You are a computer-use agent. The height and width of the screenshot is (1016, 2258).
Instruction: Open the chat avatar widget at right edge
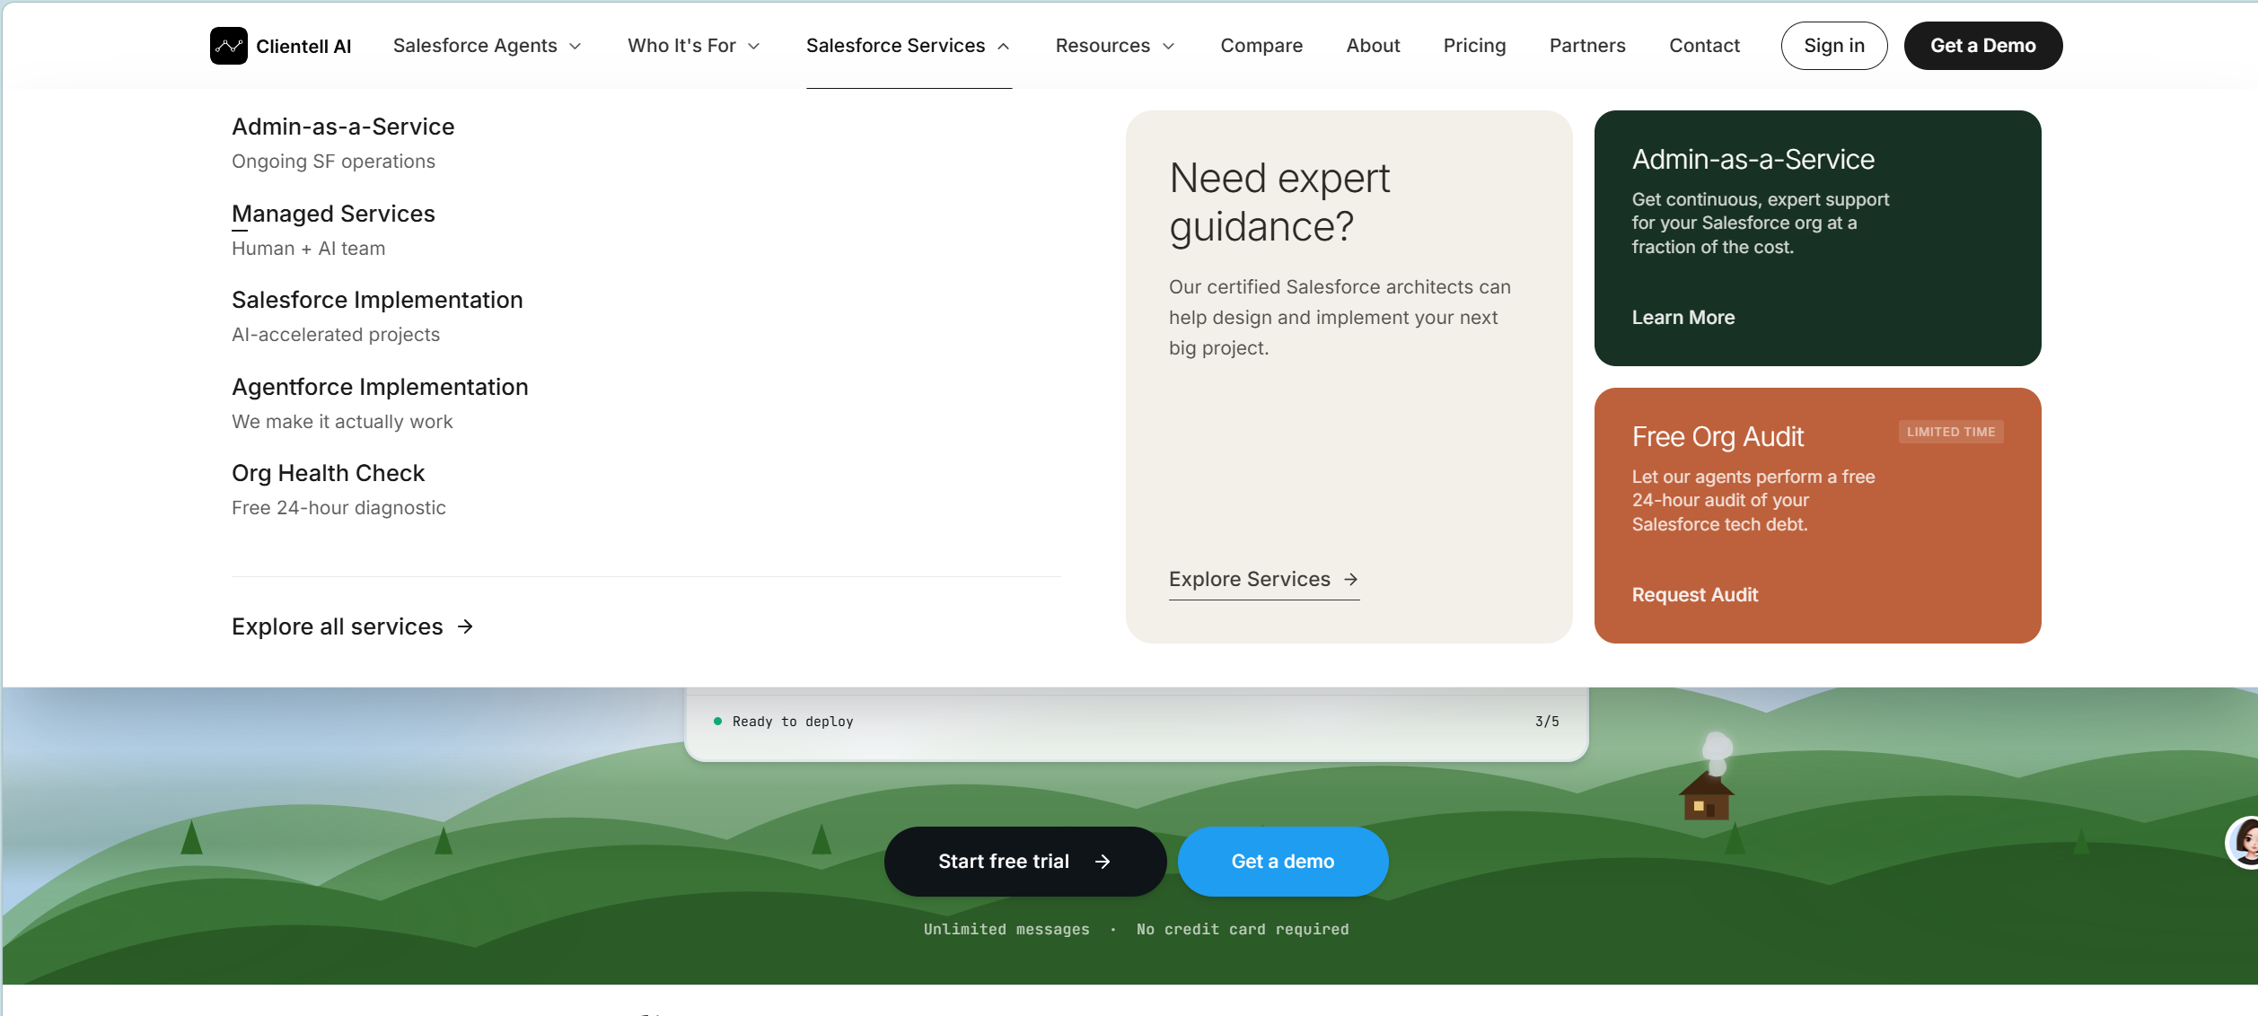pos(2244,842)
